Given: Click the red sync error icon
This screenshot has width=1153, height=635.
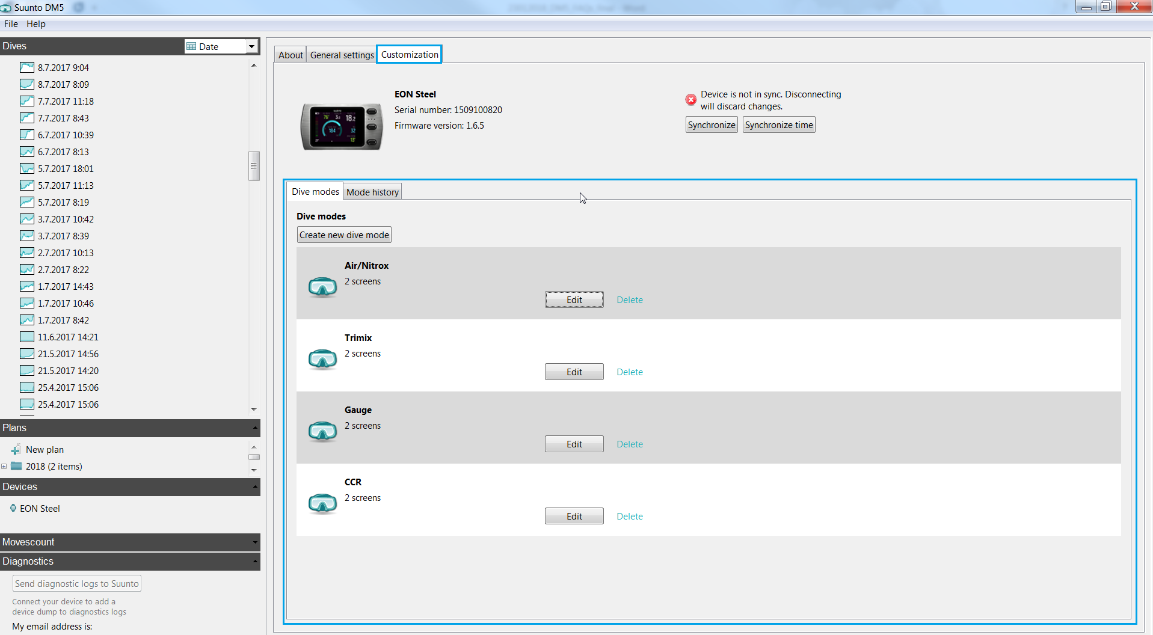Looking at the screenshot, I should point(691,100).
